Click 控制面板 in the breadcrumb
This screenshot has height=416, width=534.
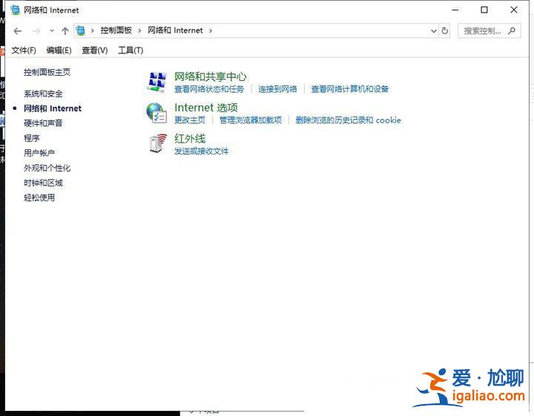[x=116, y=30]
